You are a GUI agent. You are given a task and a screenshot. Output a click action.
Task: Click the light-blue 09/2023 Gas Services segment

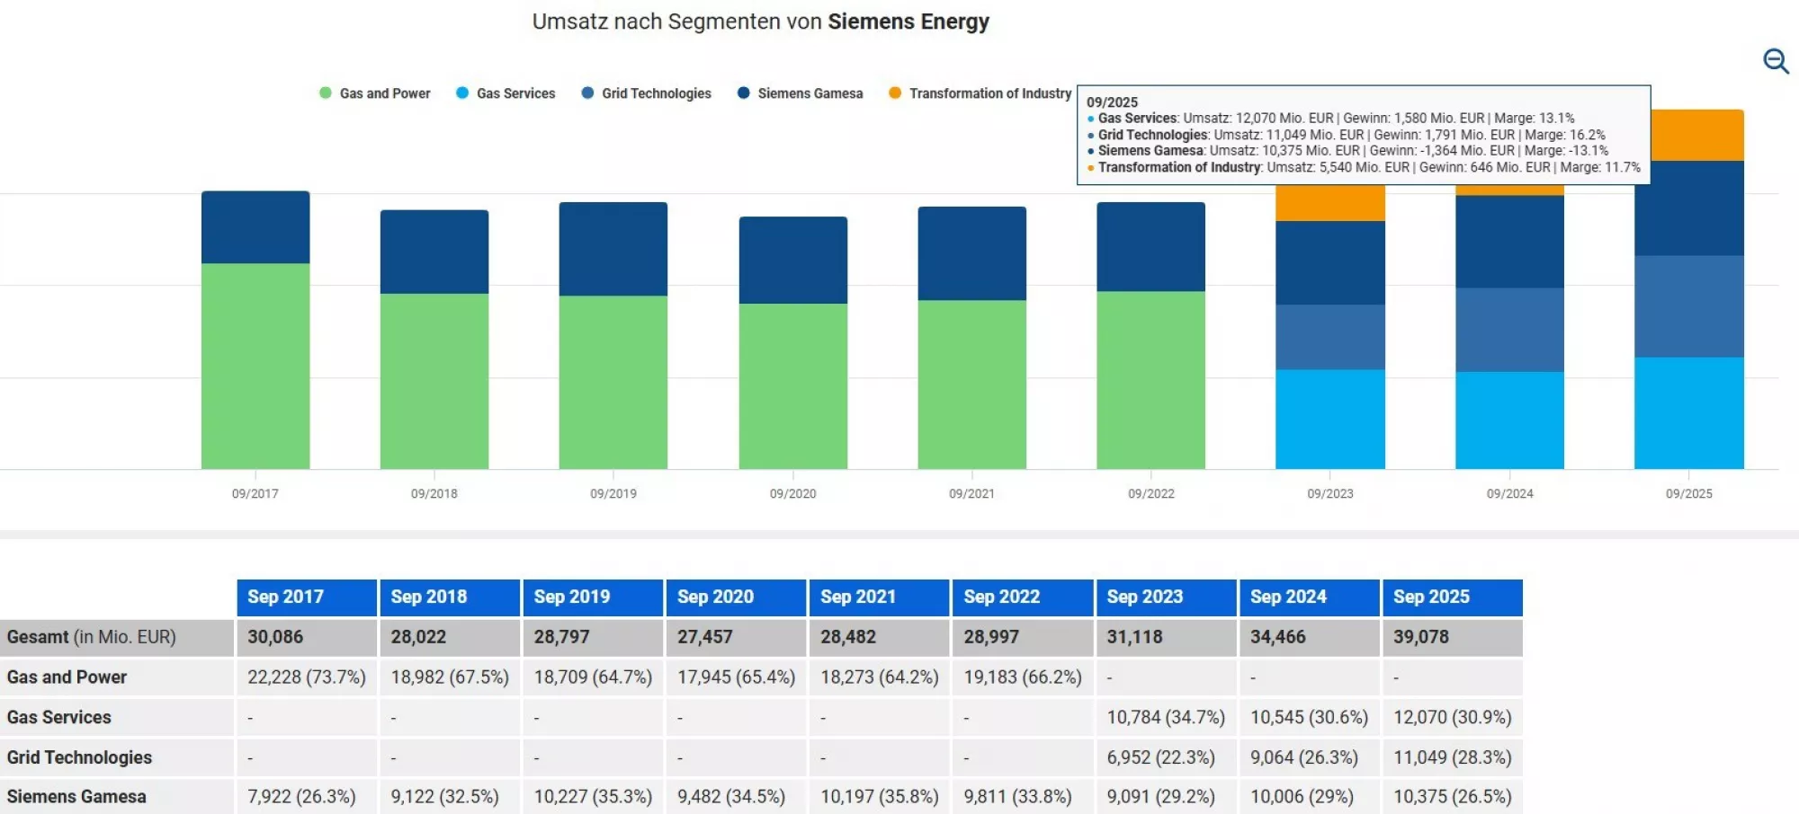[1330, 420]
